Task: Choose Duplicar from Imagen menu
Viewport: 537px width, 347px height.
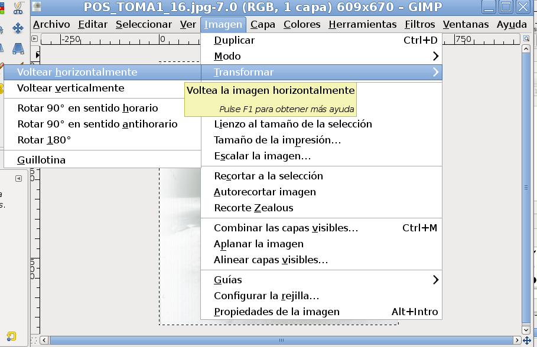Action: (321, 40)
